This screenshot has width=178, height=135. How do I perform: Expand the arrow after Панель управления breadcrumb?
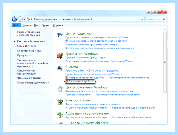pyautogui.click(x=59, y=19)
